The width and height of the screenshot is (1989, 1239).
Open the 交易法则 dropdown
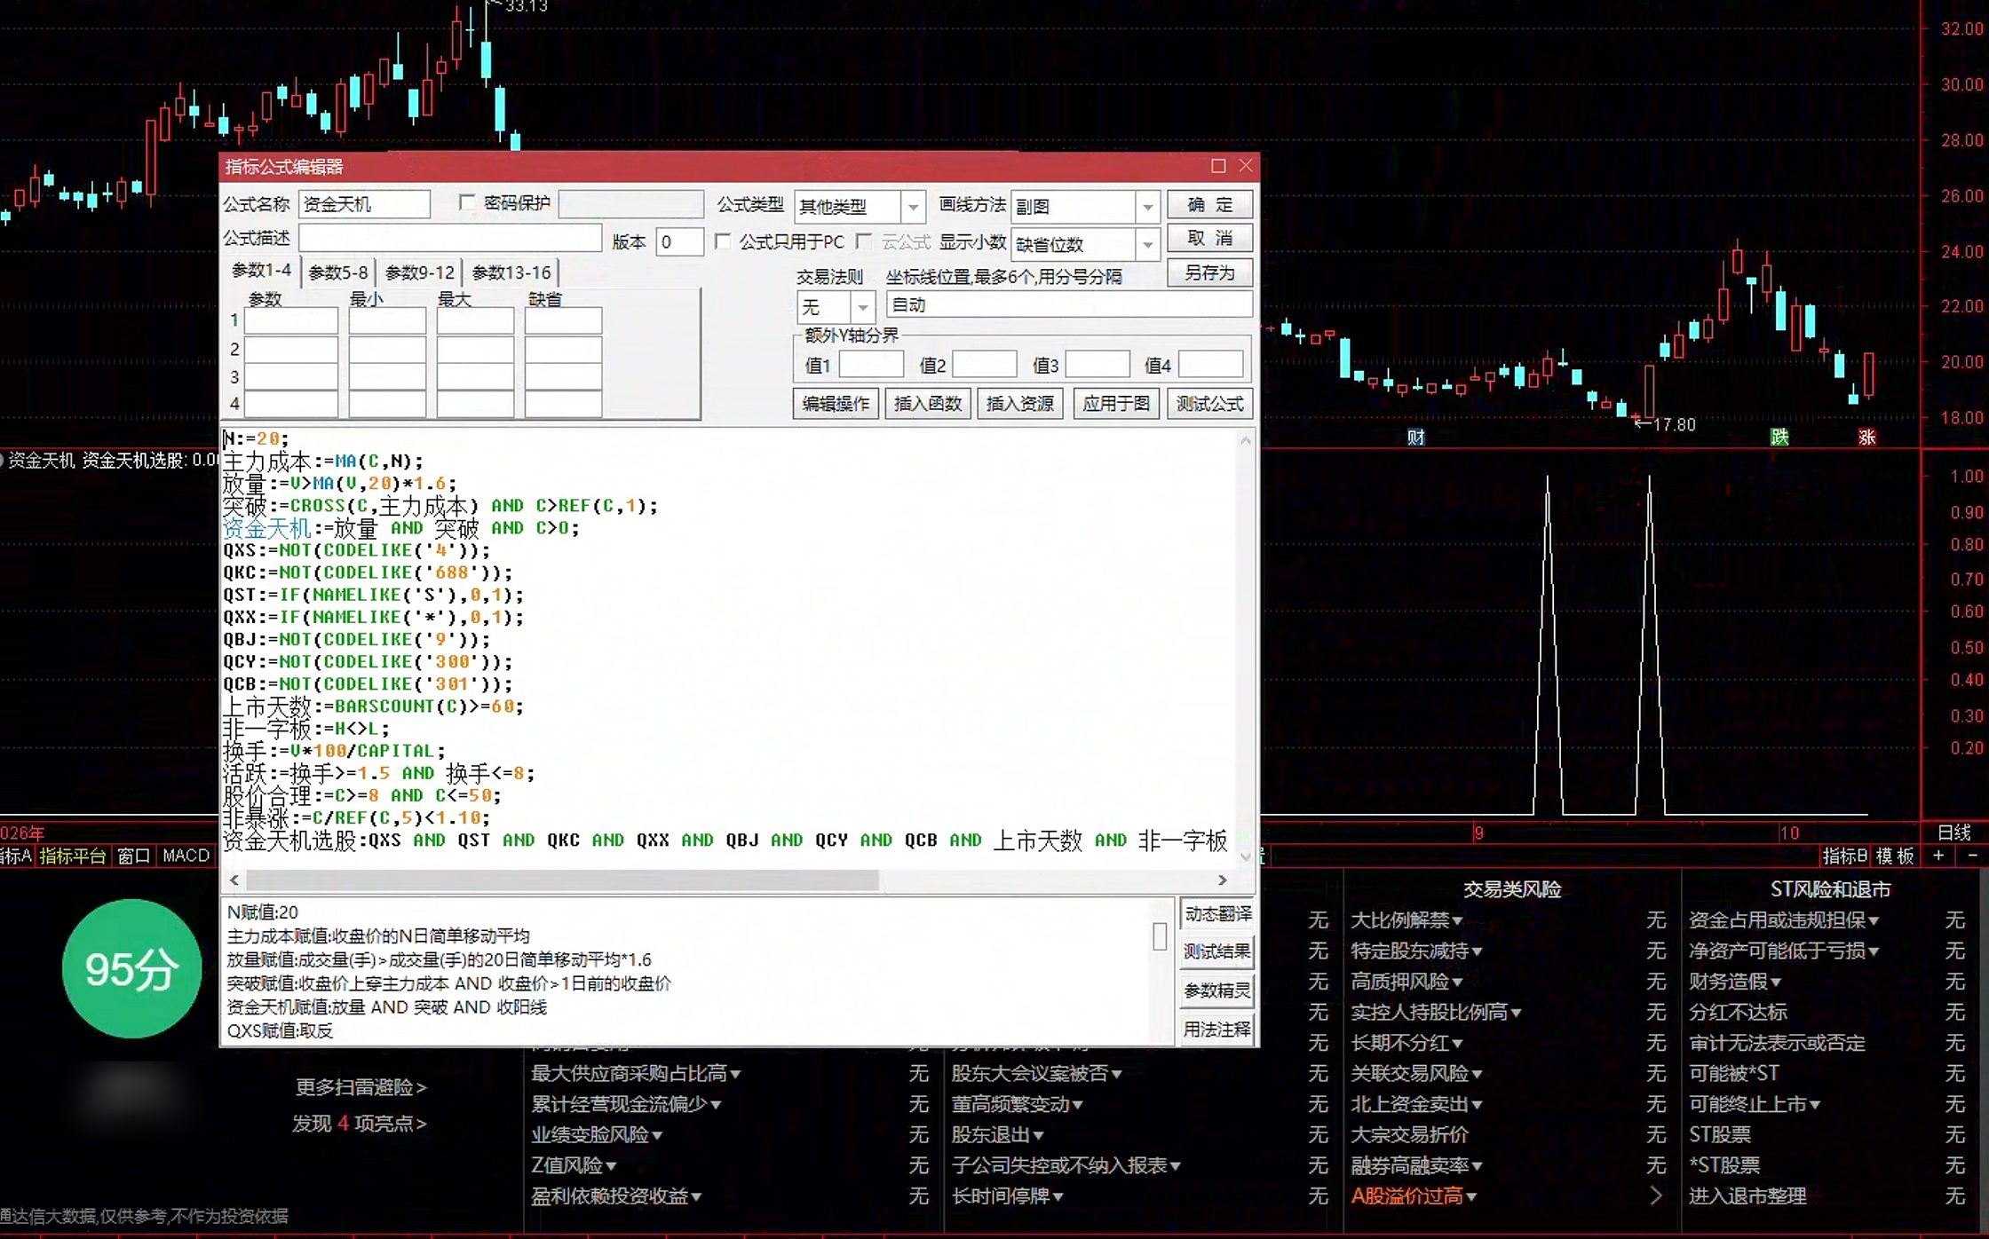point(861,308)
